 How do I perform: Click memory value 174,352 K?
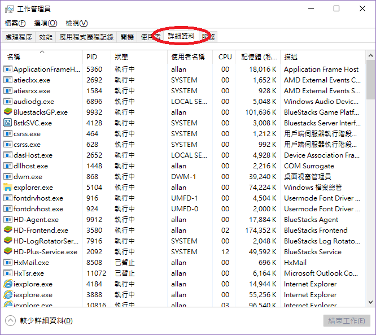tap(261, 230)
